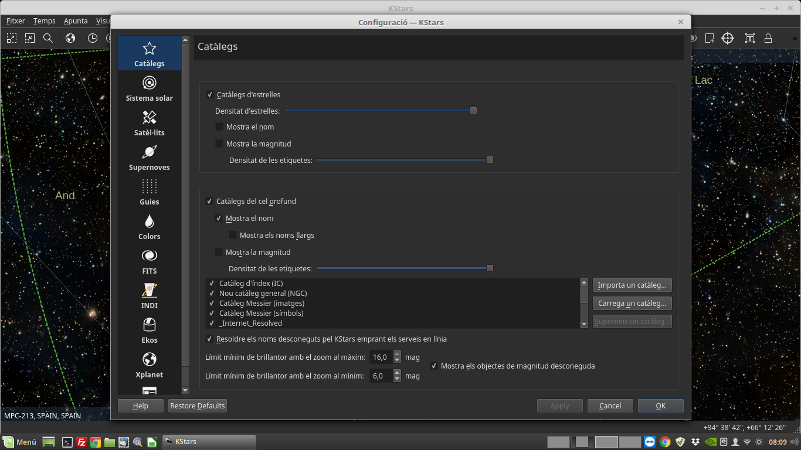Open the Supernoves settings page

150,158
